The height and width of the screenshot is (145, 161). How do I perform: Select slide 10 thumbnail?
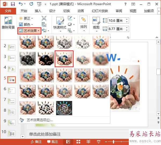click(x=12, y=134)
